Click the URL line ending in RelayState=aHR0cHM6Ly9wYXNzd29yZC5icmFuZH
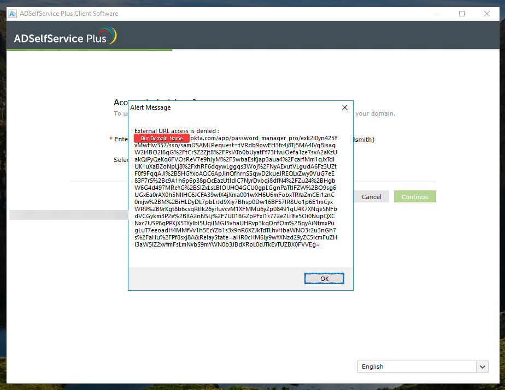This screenshot has height=390, width=505. (x=236, y=237)
